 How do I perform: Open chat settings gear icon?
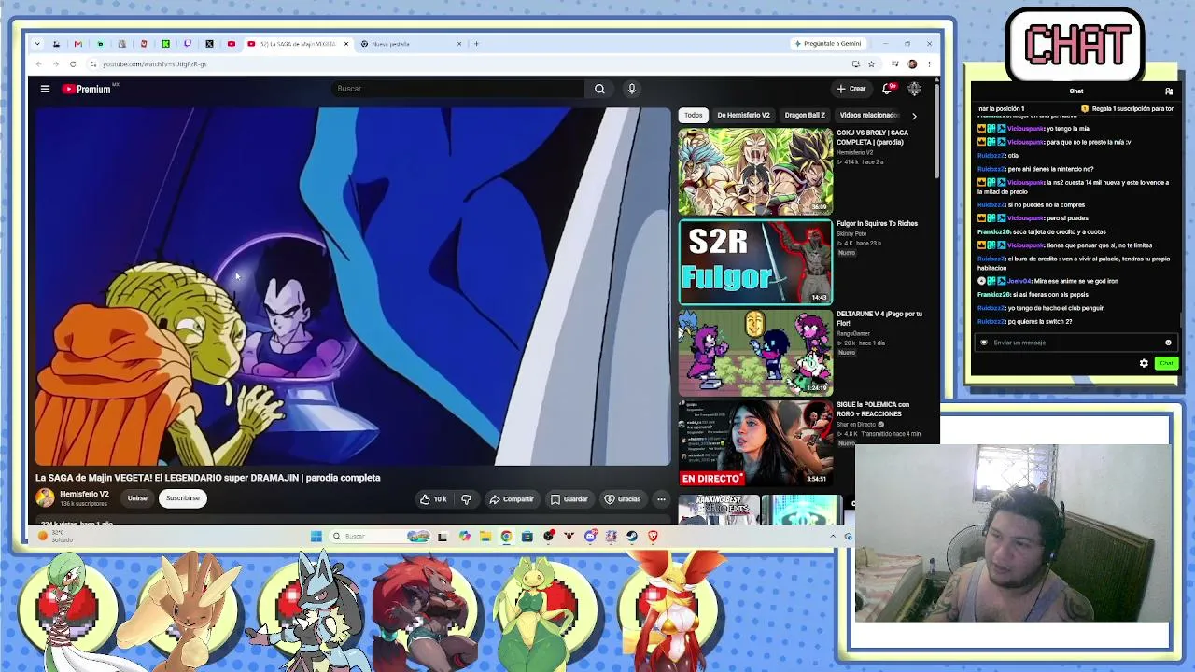pos(1144,363)
